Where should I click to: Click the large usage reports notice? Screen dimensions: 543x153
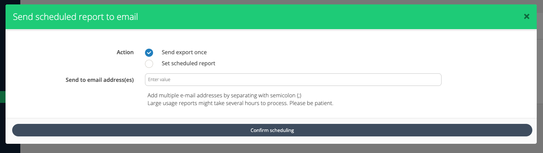pos(240,103)
